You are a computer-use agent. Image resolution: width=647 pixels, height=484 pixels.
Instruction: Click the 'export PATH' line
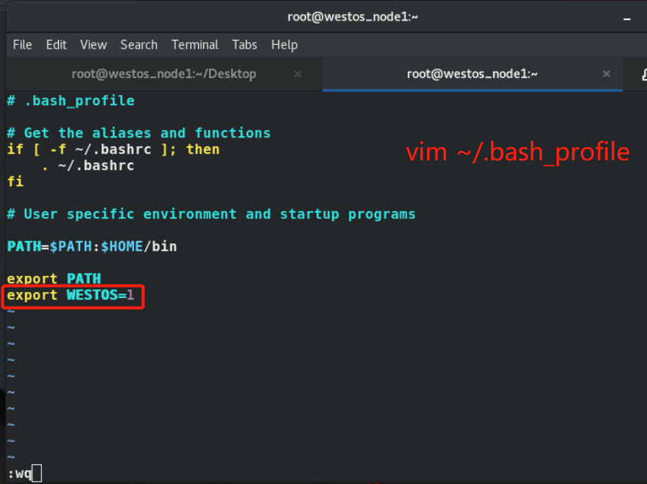click(x=54, y=279)
